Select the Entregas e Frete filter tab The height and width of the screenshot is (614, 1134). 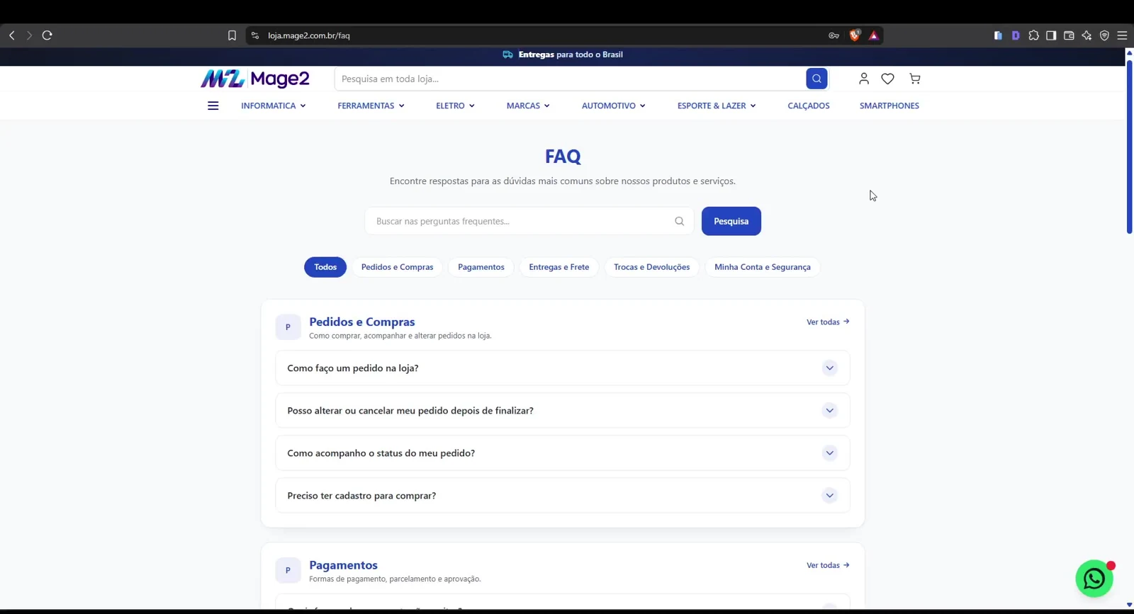click(559, 267)
